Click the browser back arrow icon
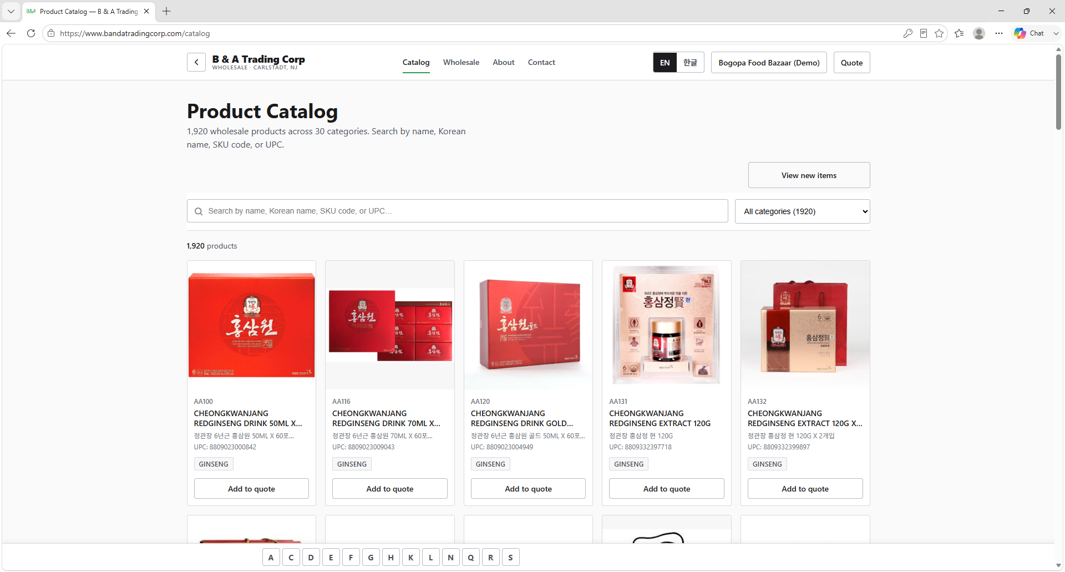1065x572 pixels. click(x=11, y=33)
